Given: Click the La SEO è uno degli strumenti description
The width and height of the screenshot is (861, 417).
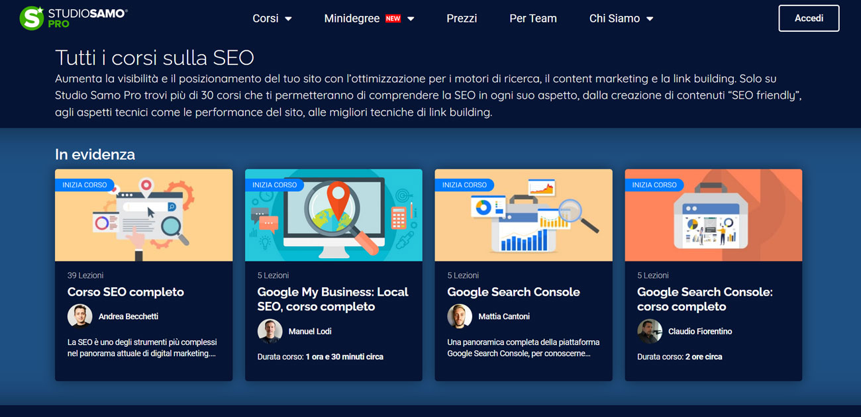Looking at the screenshot, I should [142, 348].
